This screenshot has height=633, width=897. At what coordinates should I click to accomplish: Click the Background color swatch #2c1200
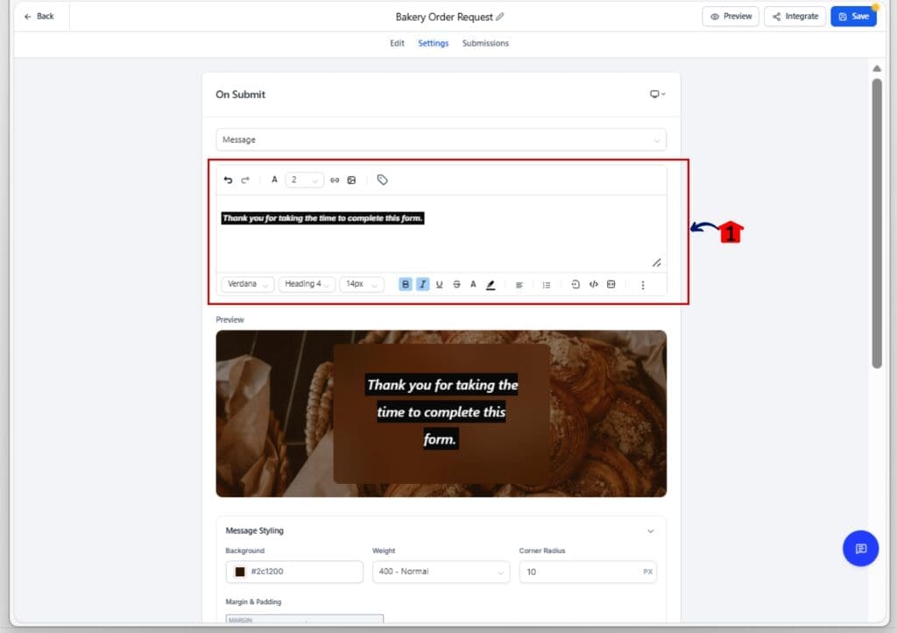pyautogui.click(x=240, y=572)
